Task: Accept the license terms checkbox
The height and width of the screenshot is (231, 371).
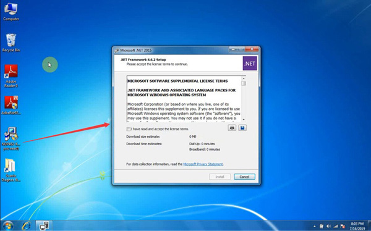Action: [x=128, y=129]
